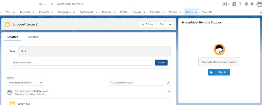The image size is (262, 105).
Task: Click Derrick Hom's avatar in feed
Action: [9, 92]
